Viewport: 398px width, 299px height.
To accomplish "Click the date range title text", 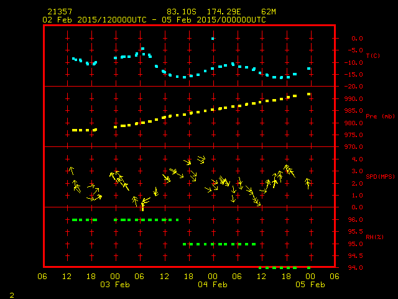I will pos(154,20).
